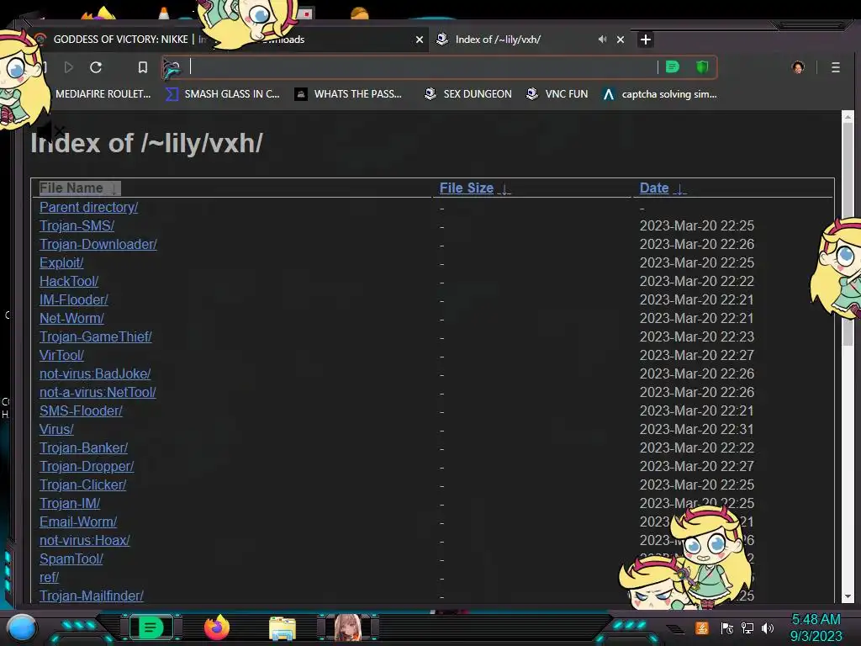Image resolution: width=861 pixels, height=646 pixels.
Task: Open the profile avatar icon
Action: click(x=798, y=67)
